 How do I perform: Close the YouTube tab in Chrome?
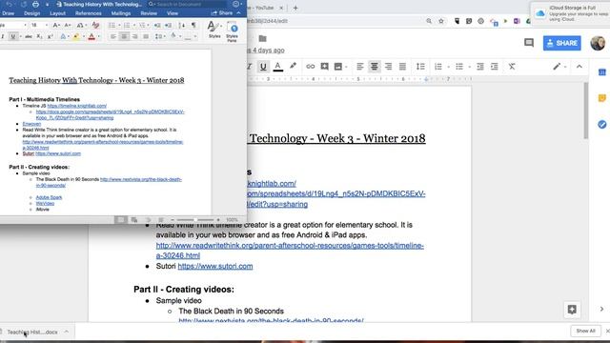(281, 8)
